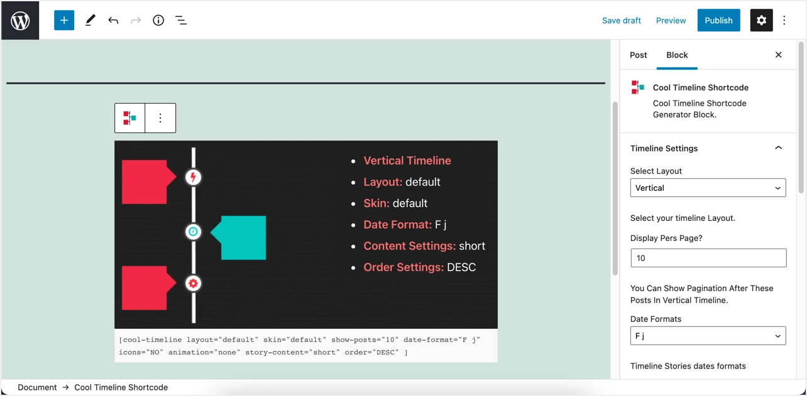Click the 'Skin: default' line
The width and height of the screenshot is (807, 396).
[x=395, y=203]
